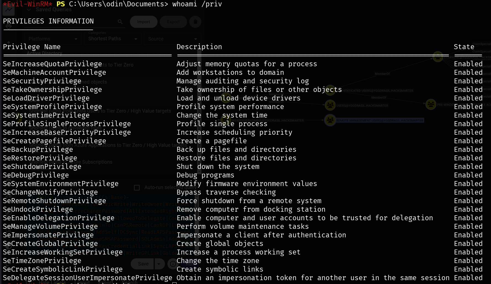Click 'SeDelegateSessionUserImpersonatePrivilege' text
This screenshot has width=491, height=284.
[87, 278]
